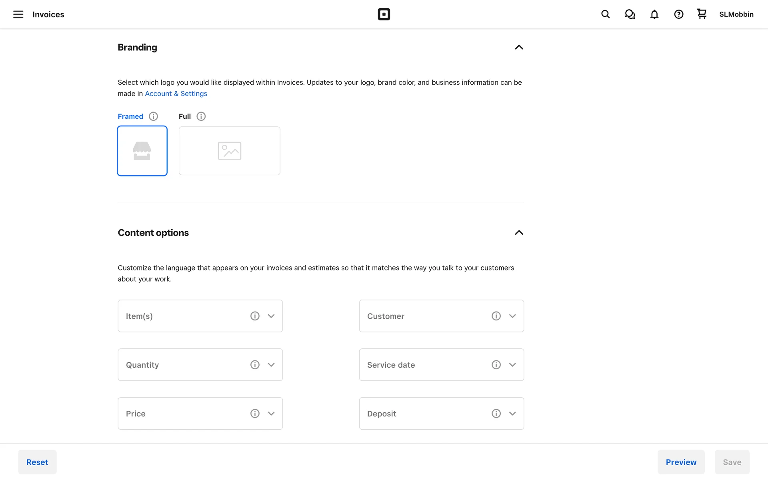Viewport: 768px width, 480px height.
Task: Collapse the Branding section
Action: [x=519, y=47]
